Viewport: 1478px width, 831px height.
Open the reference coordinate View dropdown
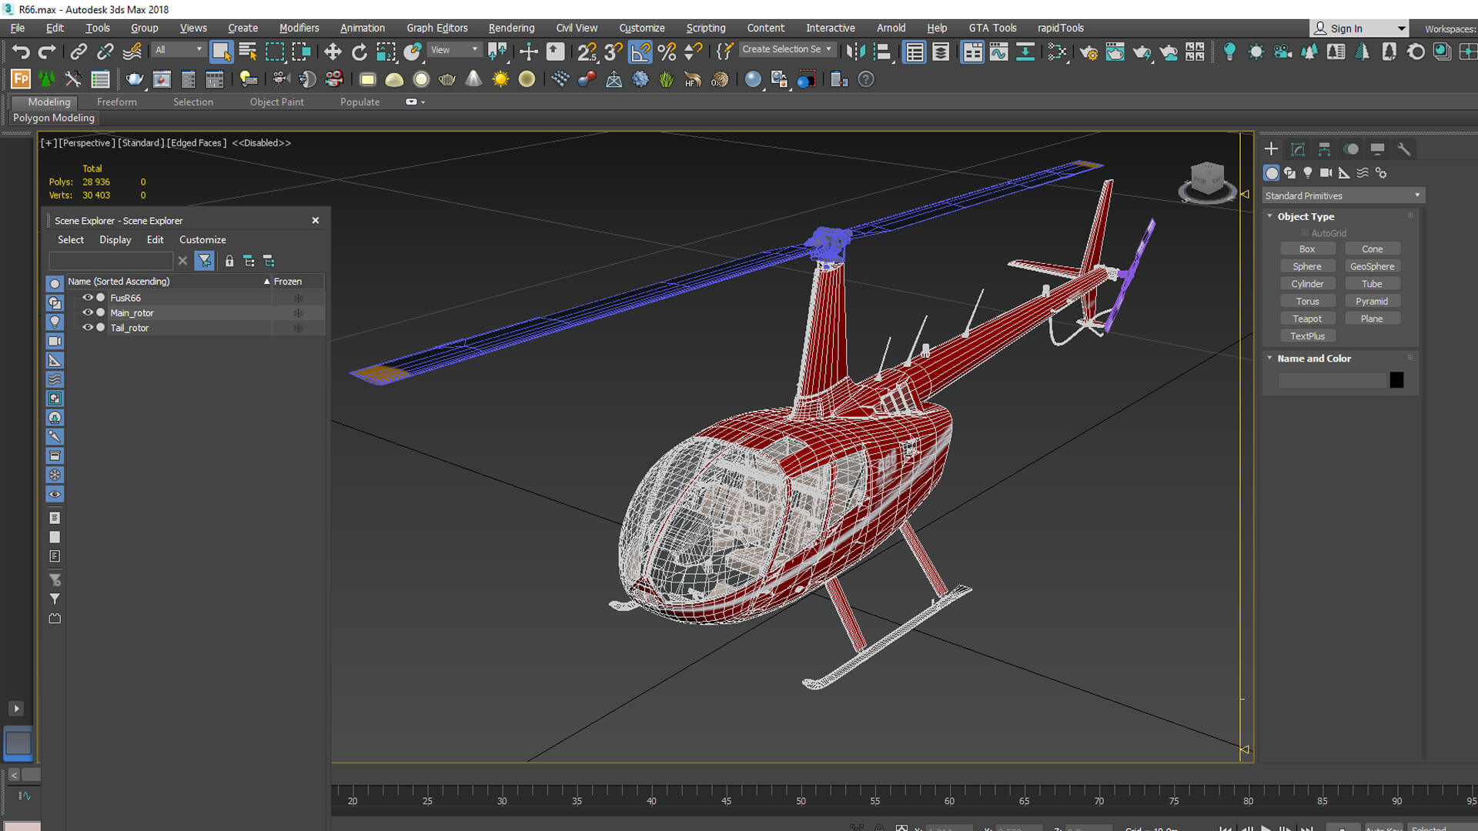(454, 49)
